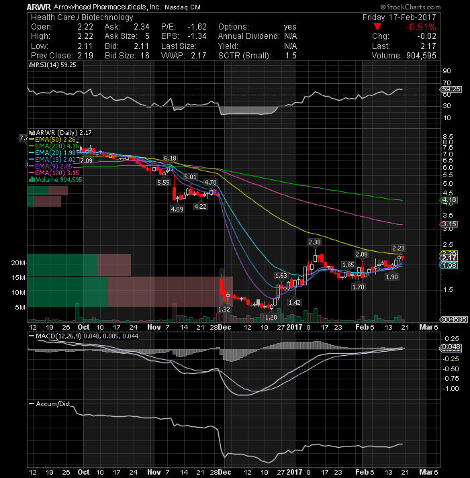The image size is (470, 478).
Task: Click the 1.20 low price annotation
Action: [x=271, y=317]
